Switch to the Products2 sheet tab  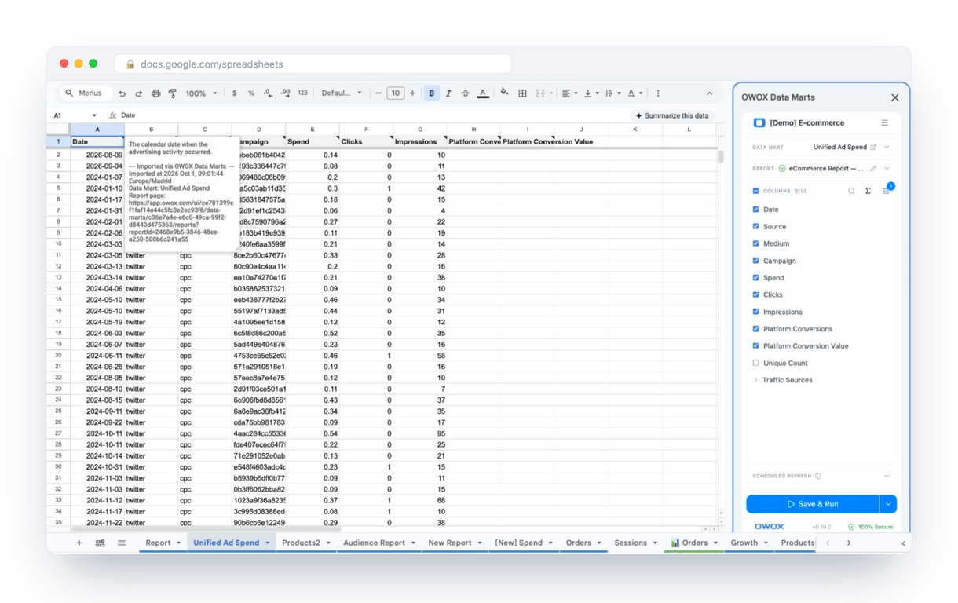pos(305,543)
